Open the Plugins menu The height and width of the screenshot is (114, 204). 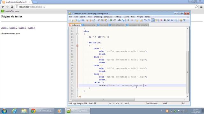pyautogui.click(x=140, y=17)
